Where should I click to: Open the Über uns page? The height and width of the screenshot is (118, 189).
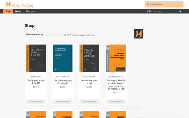pos(30,11)
